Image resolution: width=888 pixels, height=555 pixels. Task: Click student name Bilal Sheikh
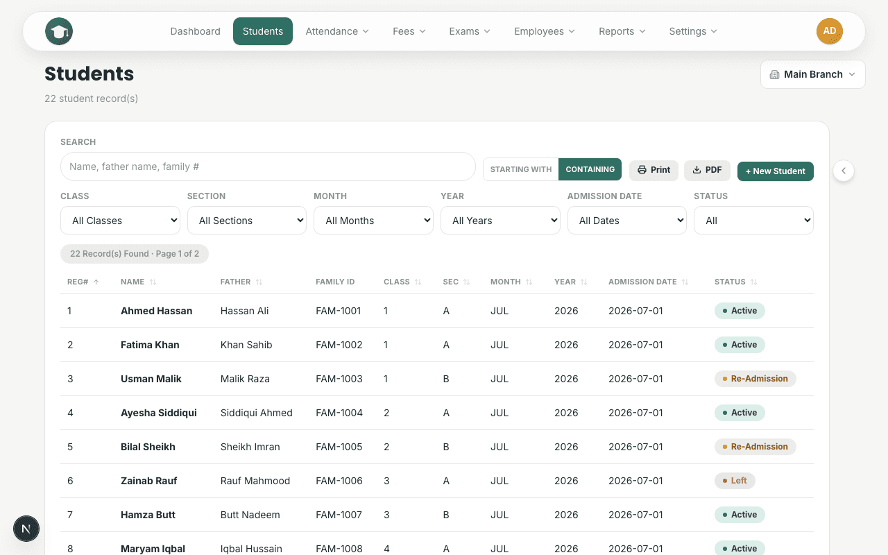[x=148, y=447]
